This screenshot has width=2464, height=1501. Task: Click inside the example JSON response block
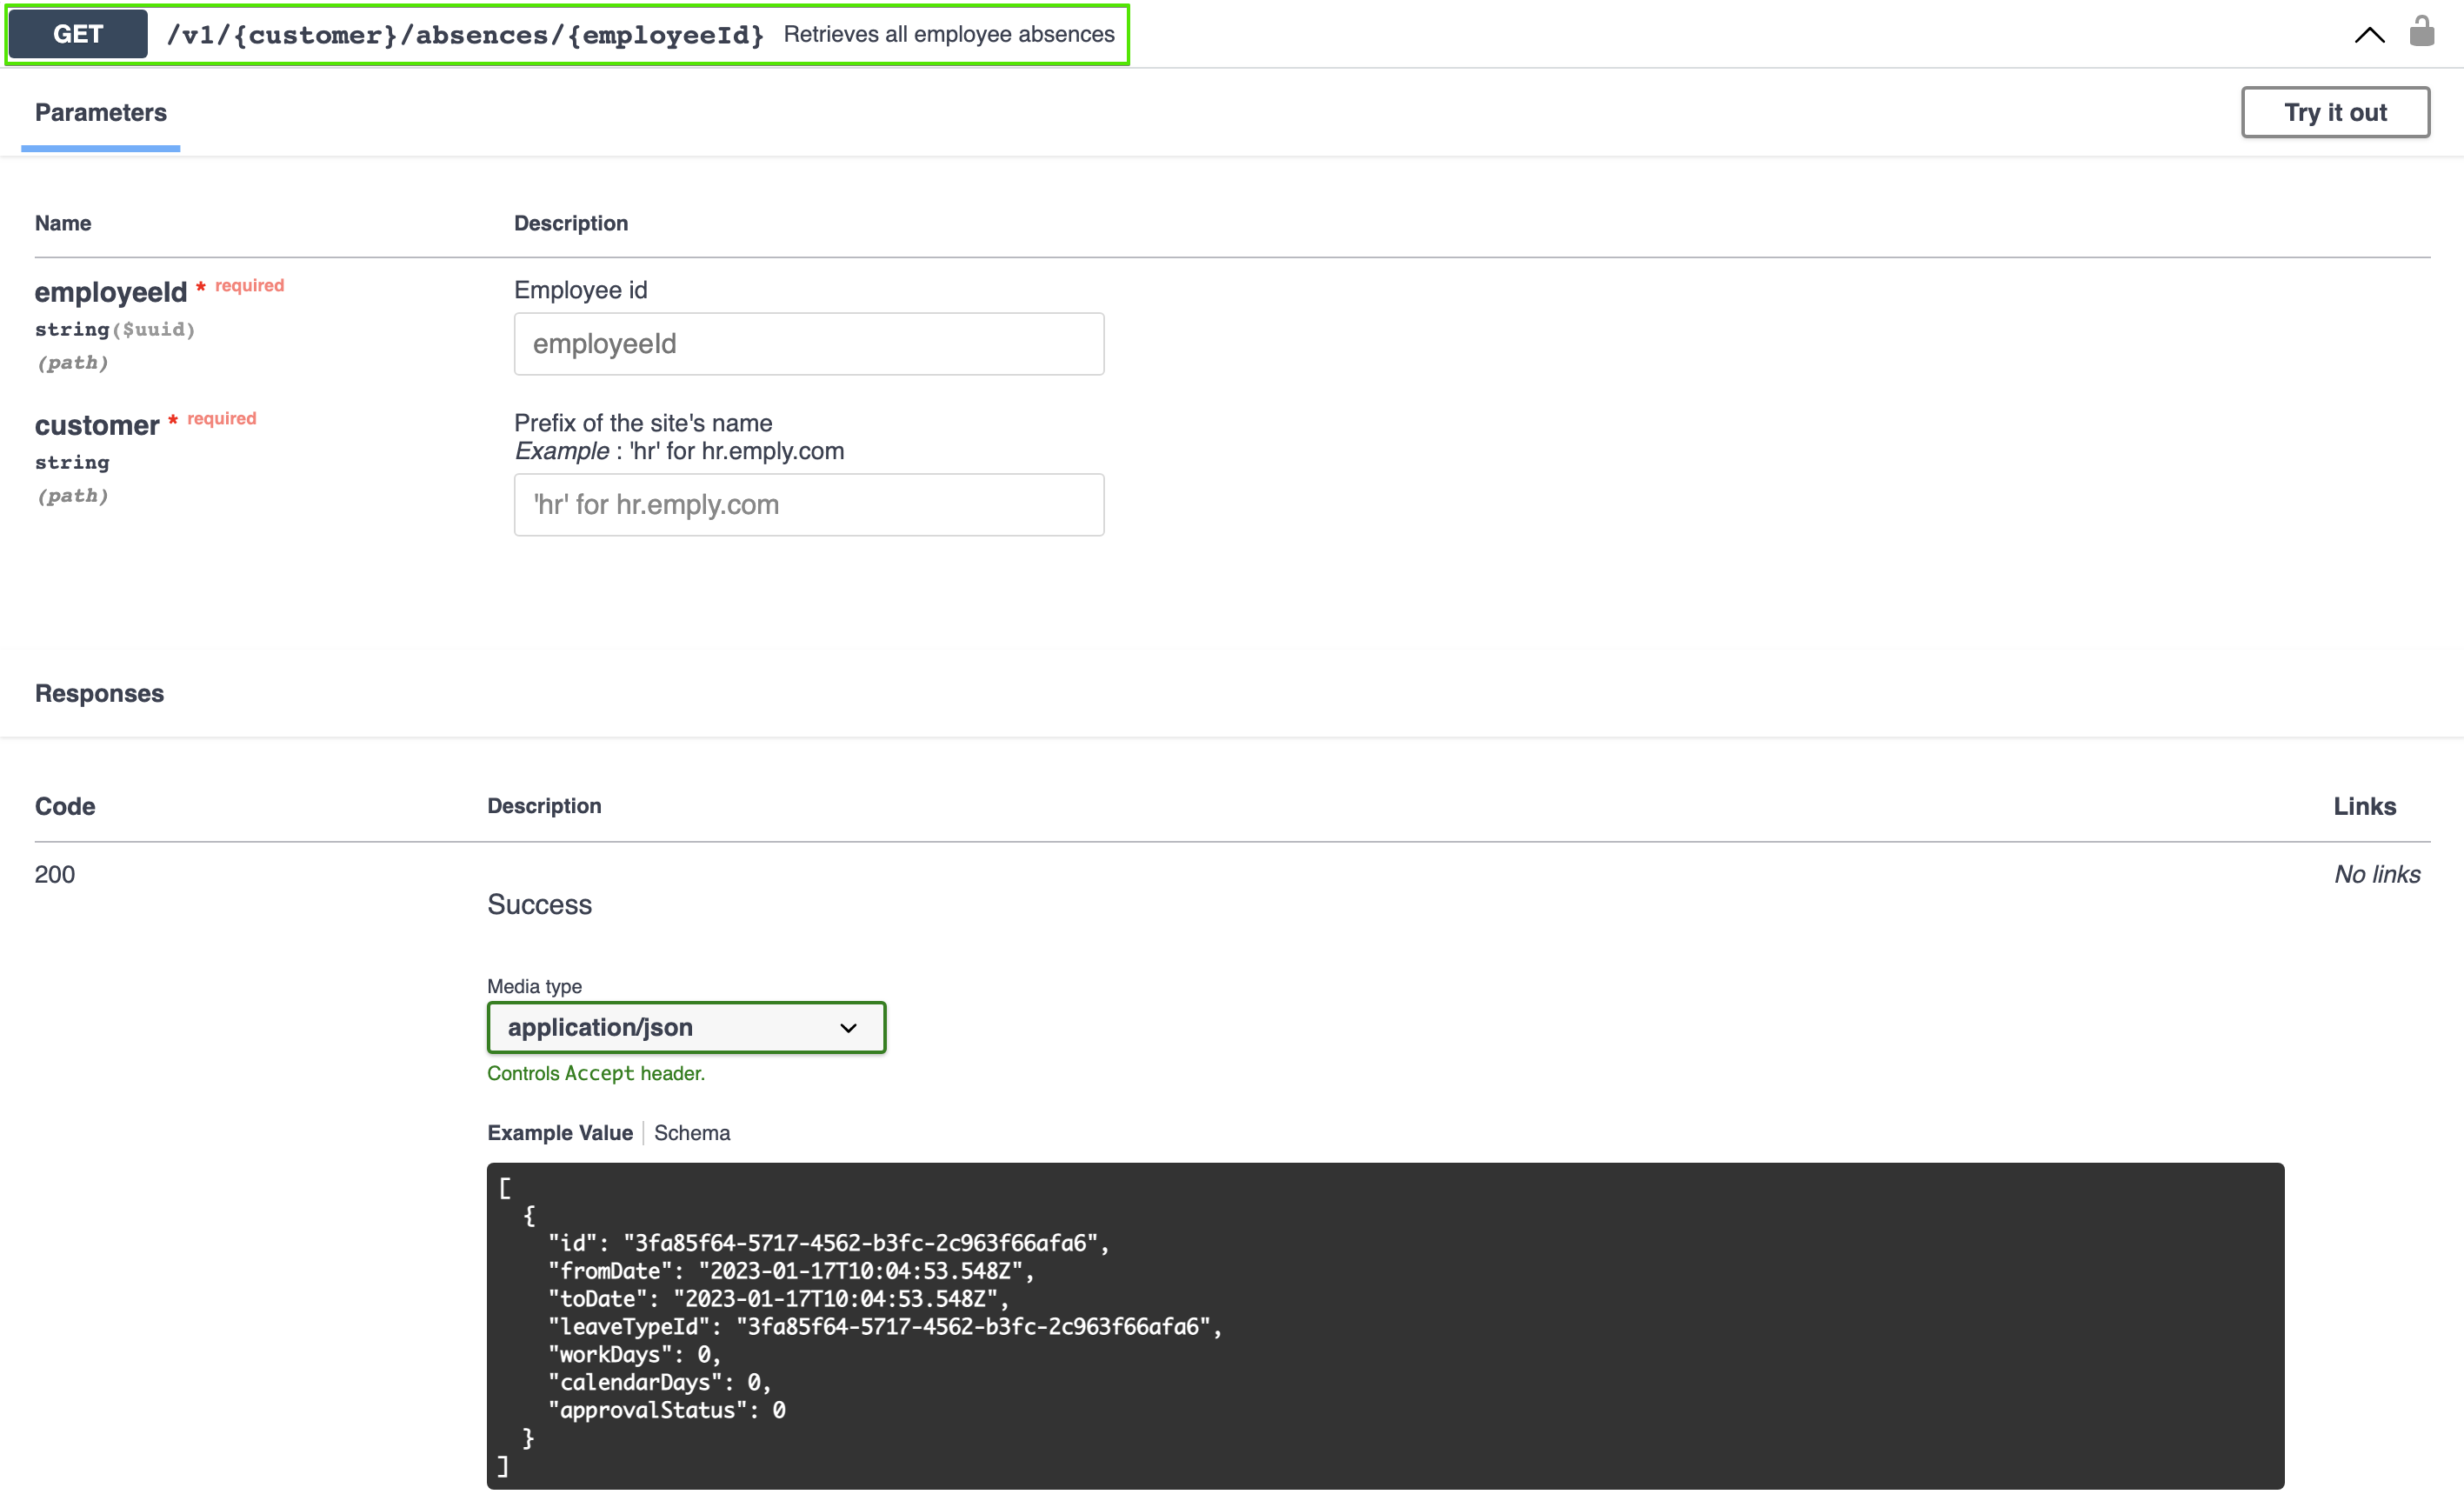coord(1384,1325)
